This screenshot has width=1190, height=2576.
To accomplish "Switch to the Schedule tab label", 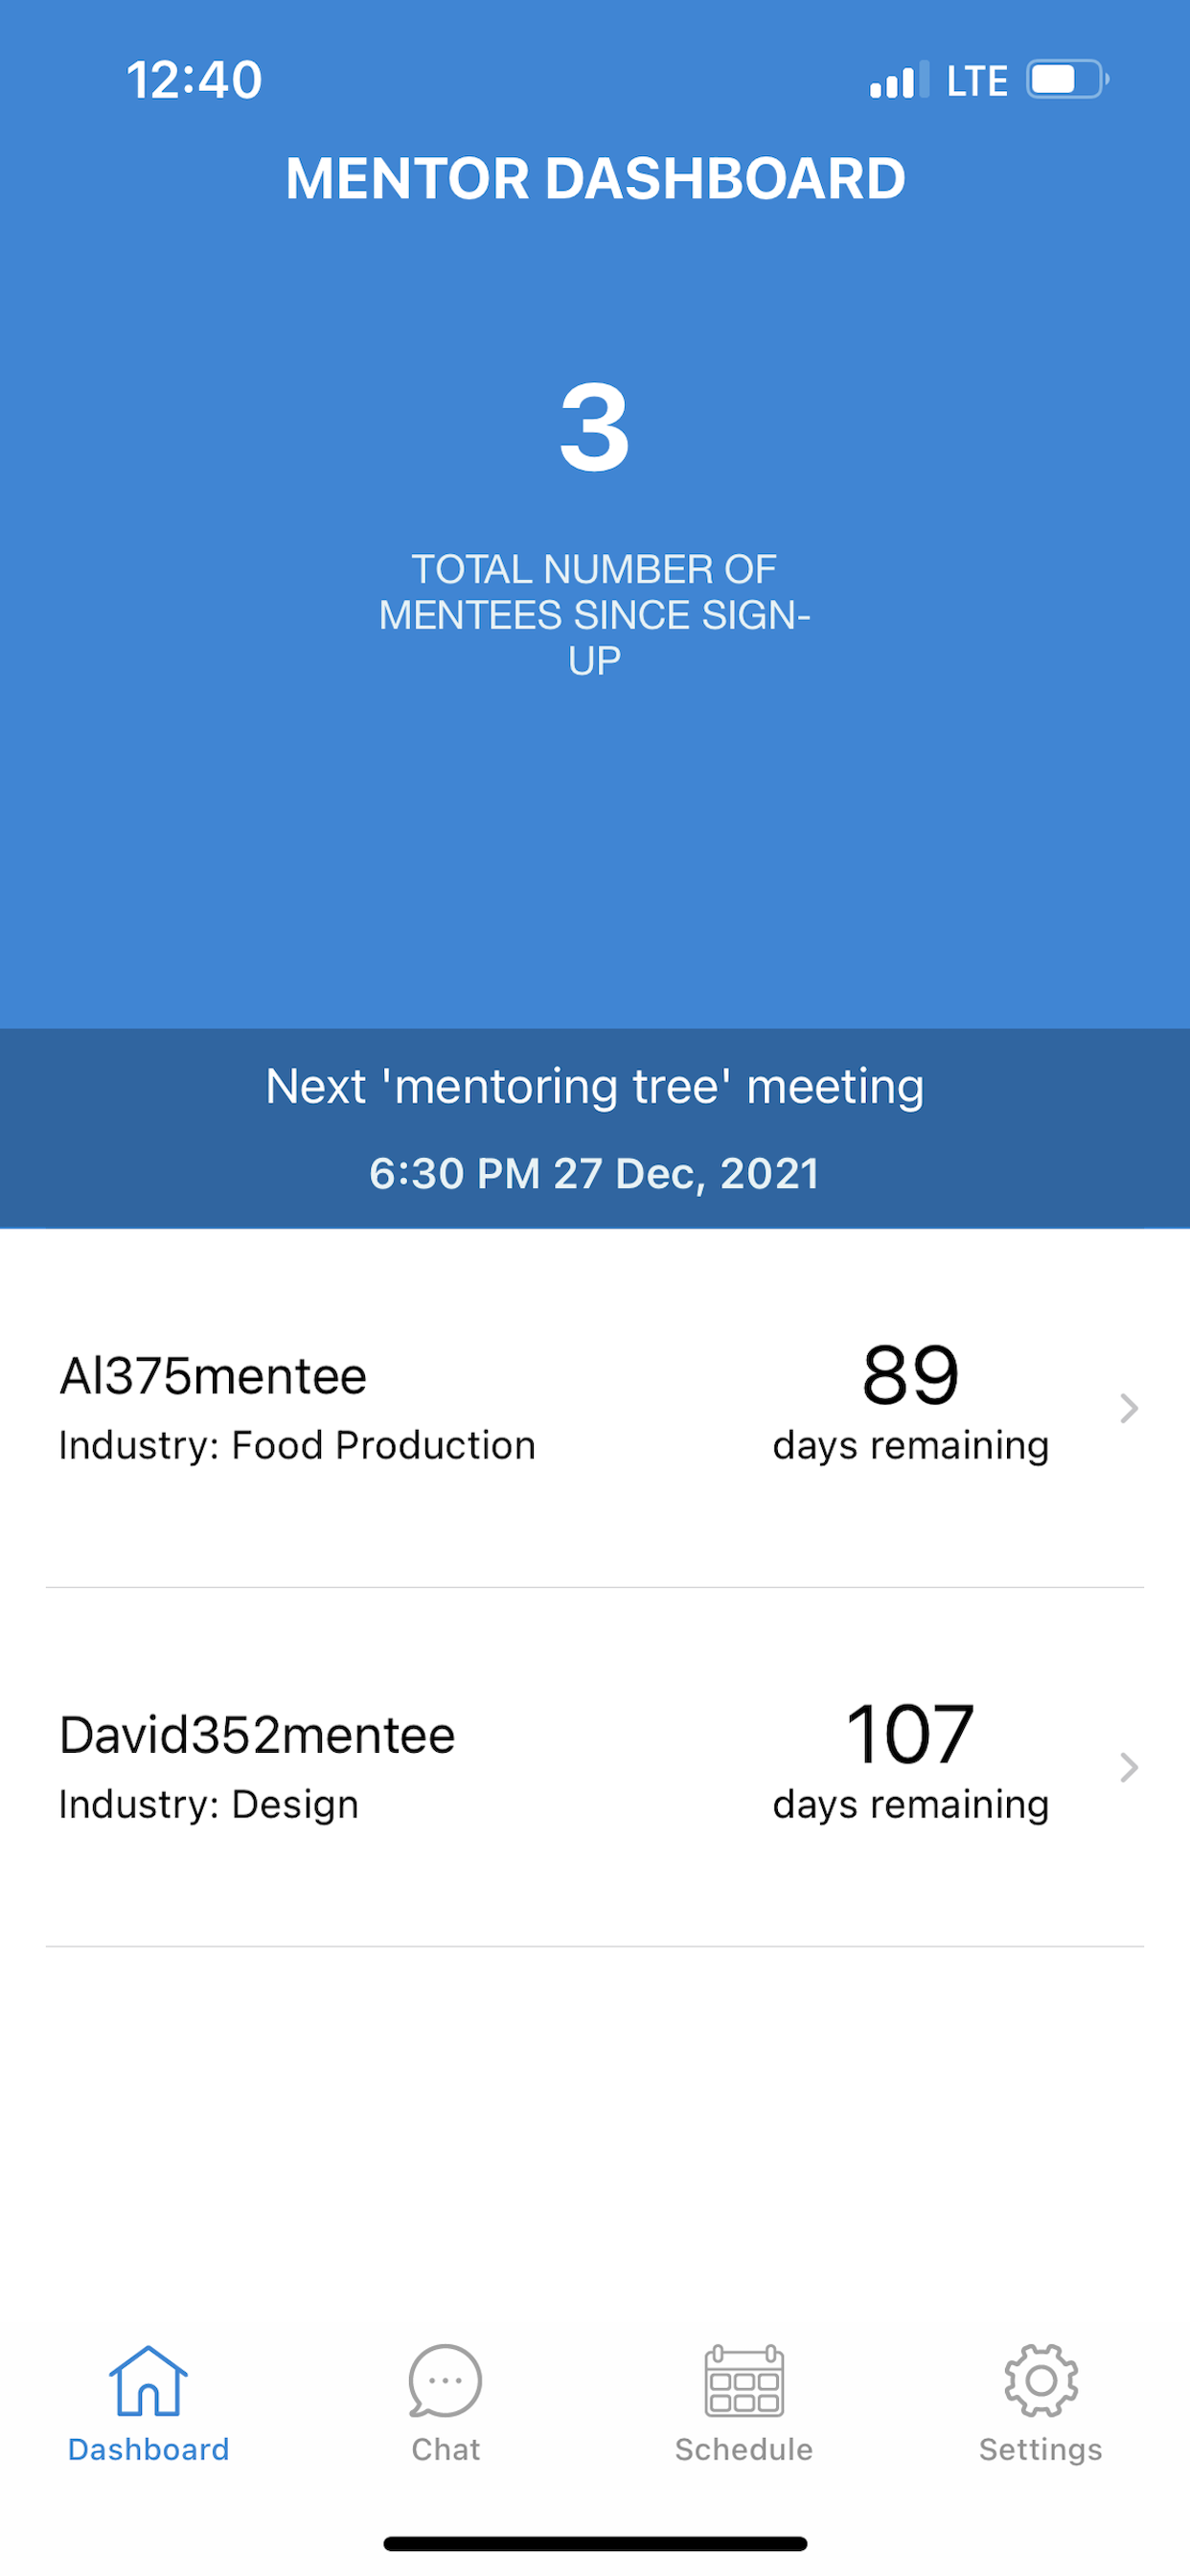I will point(743,2449).
